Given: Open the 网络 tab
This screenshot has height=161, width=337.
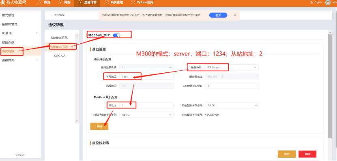Looking at the screenshot, I should (64, 2).
